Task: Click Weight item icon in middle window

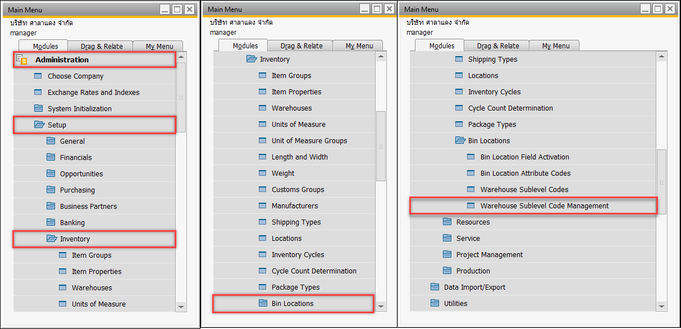Action: (x=263, y=173)
